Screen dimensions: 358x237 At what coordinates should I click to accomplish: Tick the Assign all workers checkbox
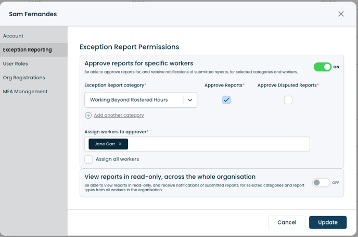tap(89, 159)
